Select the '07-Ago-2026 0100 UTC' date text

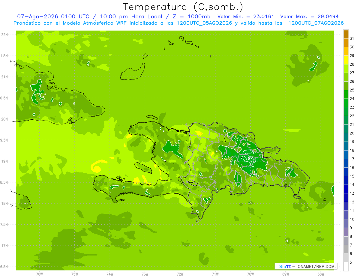pos(53,17)
